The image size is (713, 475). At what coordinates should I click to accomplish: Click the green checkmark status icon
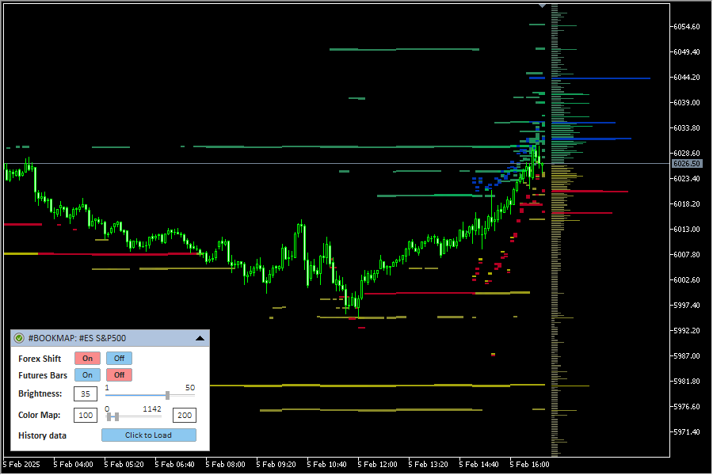pos(19,338)
